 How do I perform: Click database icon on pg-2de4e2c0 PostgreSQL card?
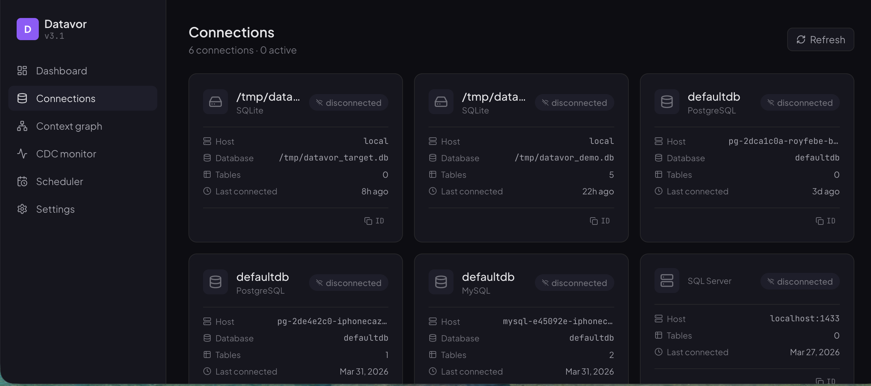tap(215, 282)
